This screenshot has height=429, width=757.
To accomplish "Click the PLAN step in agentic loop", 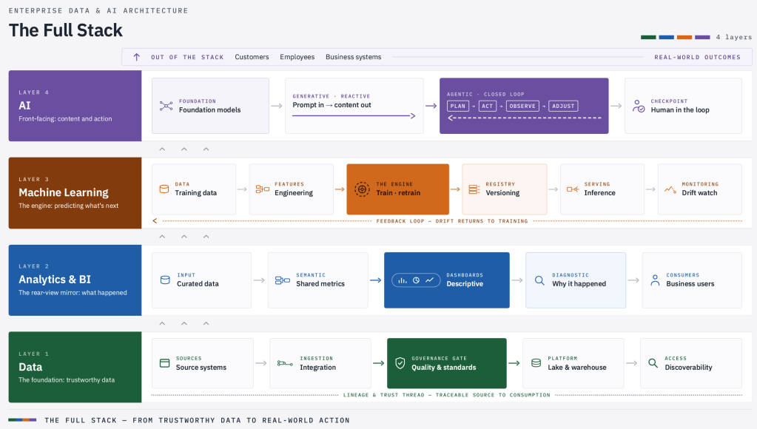I will [457, 106].
